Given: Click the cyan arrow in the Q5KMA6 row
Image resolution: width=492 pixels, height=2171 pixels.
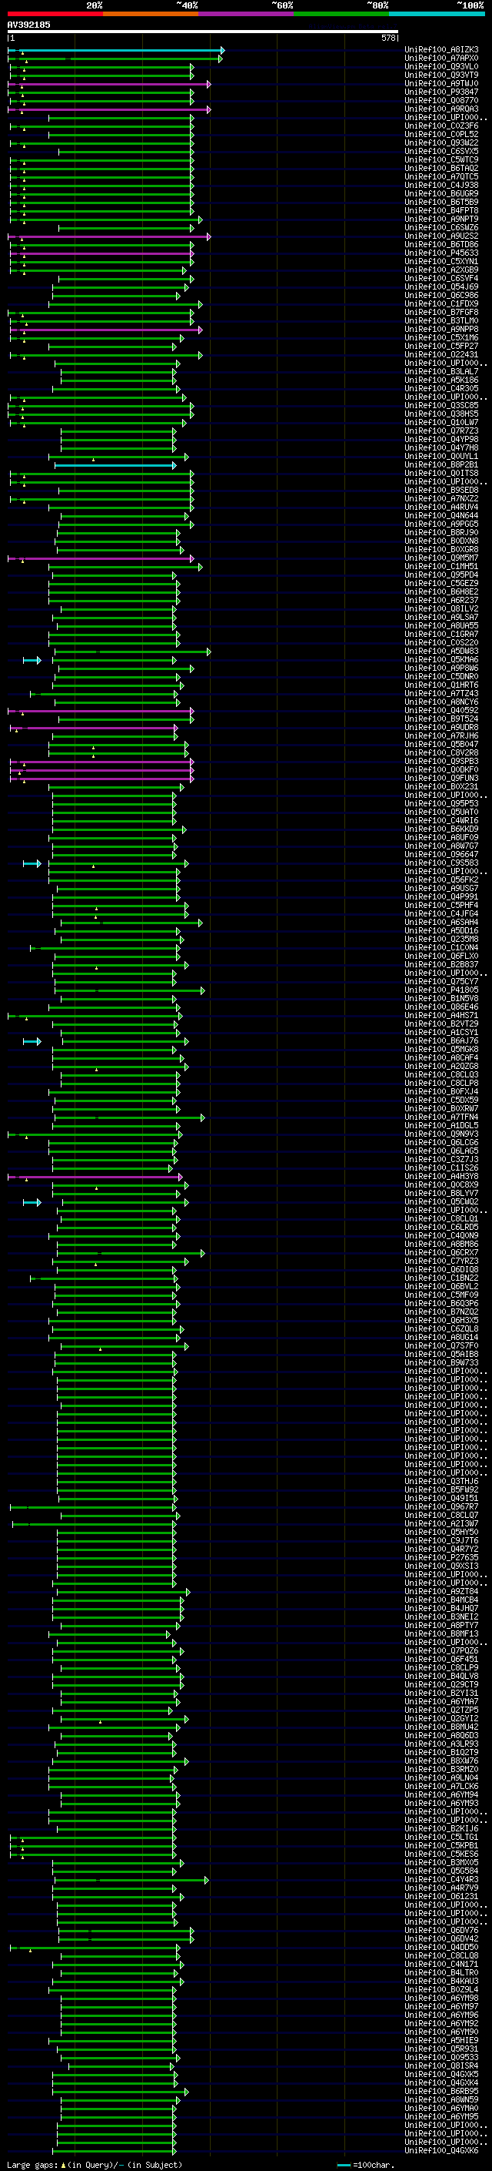Looking at the screenshot, I should [32, 660].
